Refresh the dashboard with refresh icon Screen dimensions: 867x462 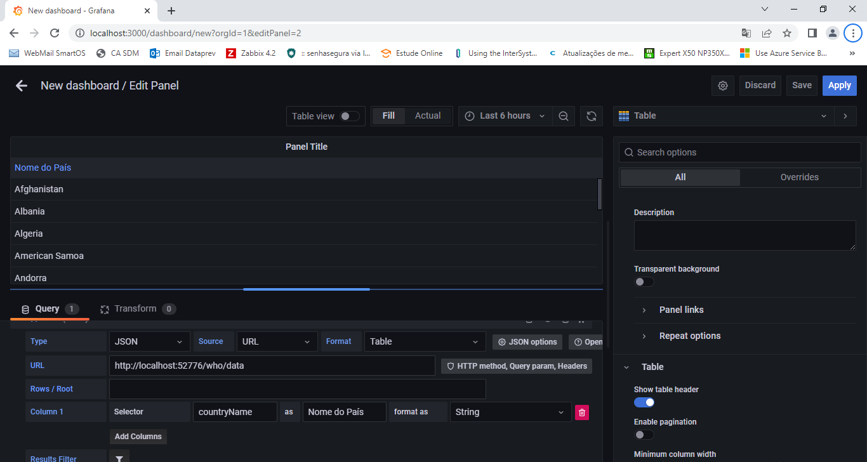coord(591,116)
